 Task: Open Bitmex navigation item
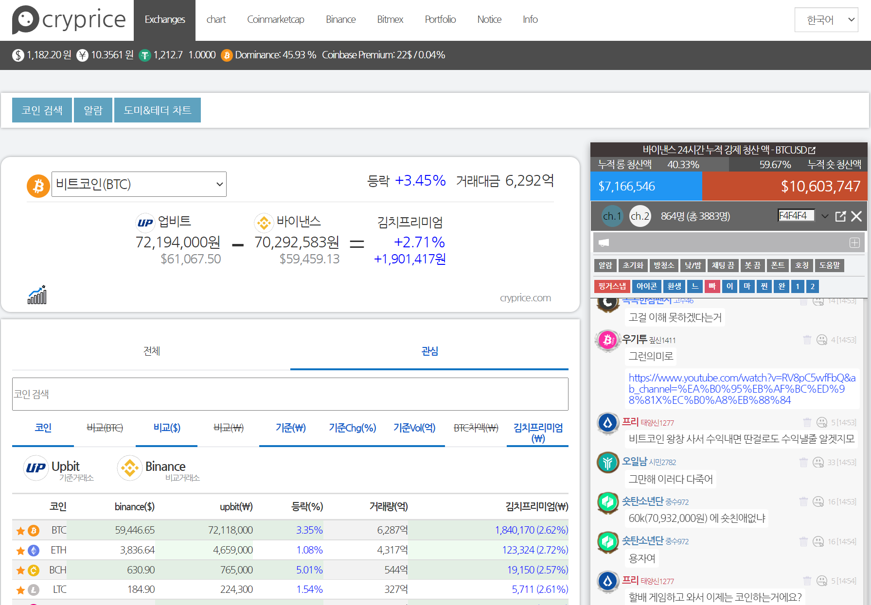[390, 20]
